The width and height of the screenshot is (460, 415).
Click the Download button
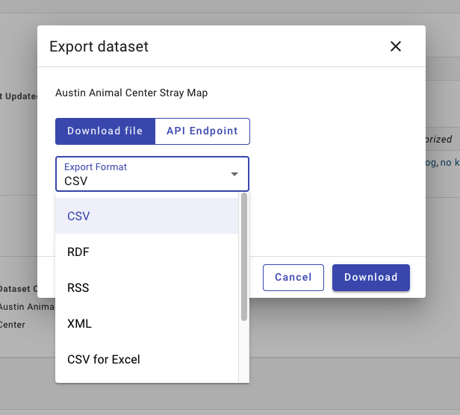pos(371,278)
